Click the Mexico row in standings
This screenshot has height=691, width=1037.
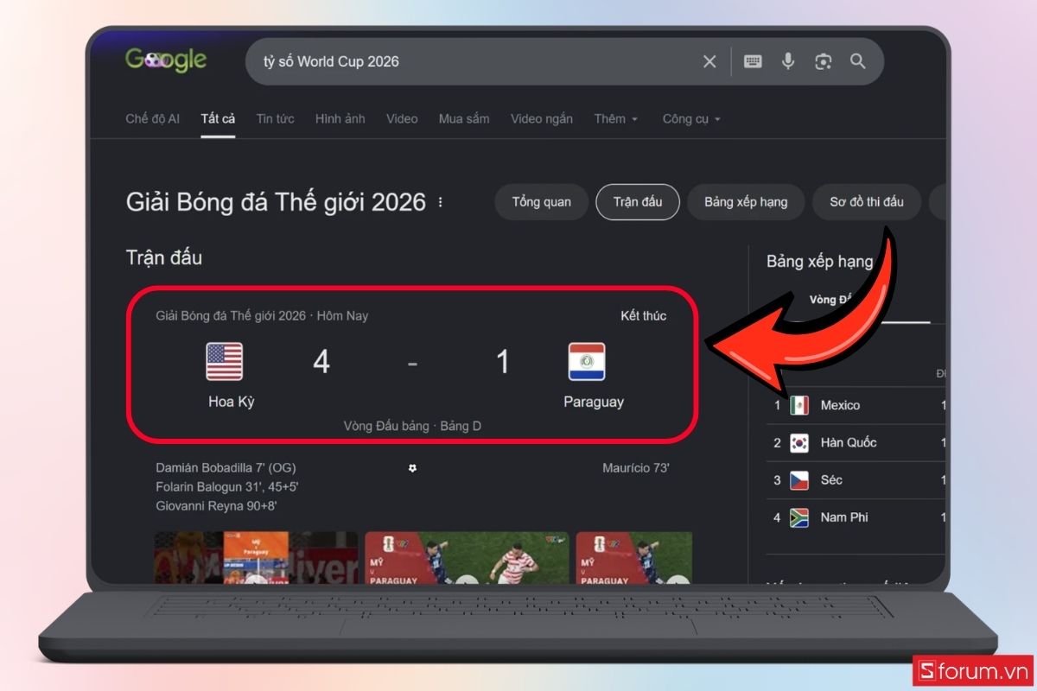coord(856,405)
